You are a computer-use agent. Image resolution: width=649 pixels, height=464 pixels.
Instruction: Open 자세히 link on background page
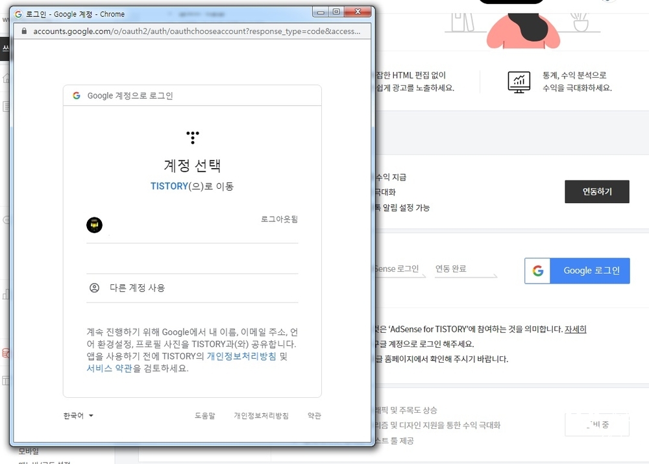[x=575, y=329]
